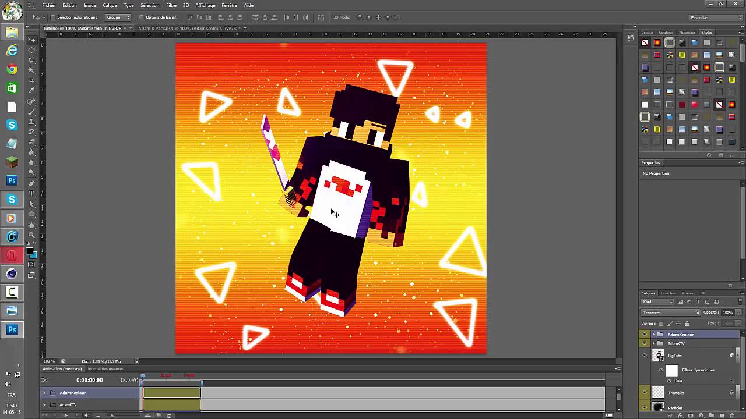The width and height of the screenshot is (746, 419).
Task: Adjust the timeline zoom slider handle
Action: tap(112, 416)
